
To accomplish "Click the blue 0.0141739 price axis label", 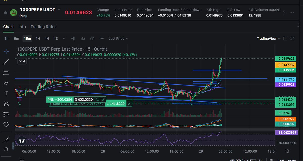I will (x=286, y=80).
